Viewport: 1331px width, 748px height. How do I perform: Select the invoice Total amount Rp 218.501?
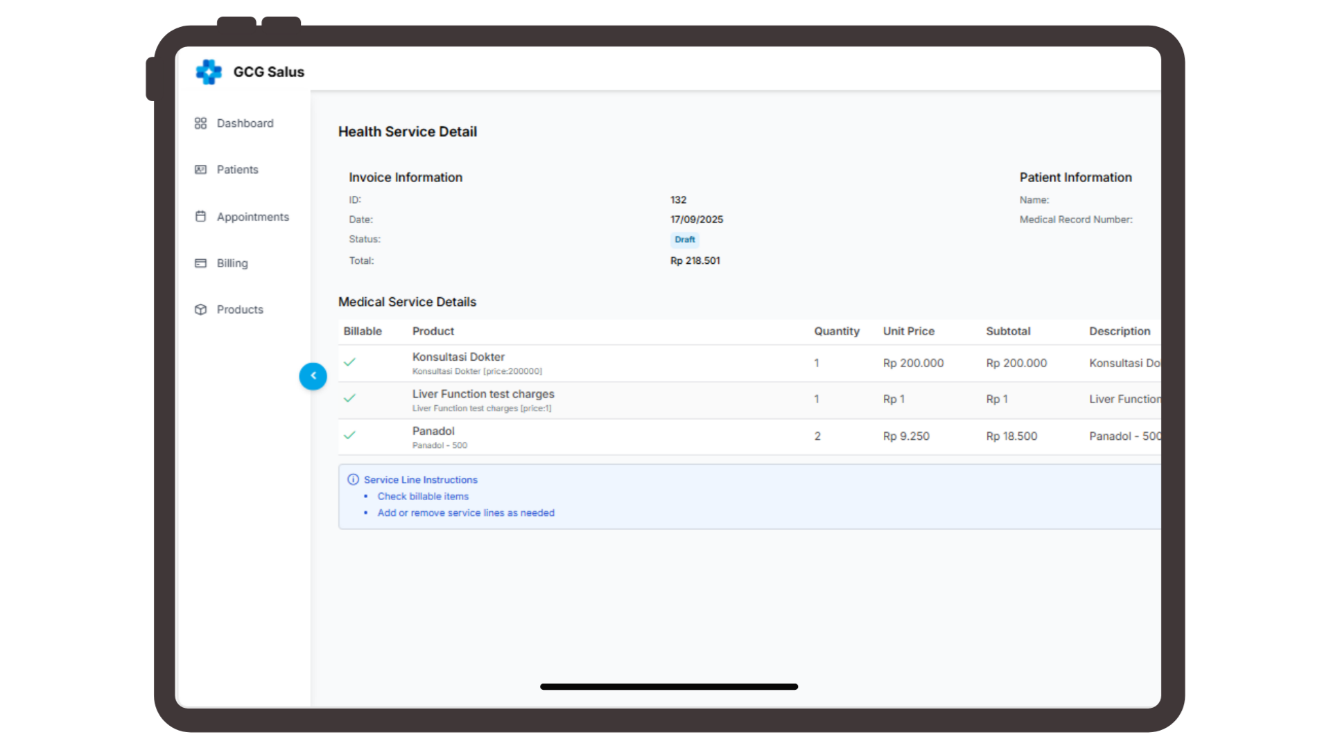coord(695,260)
